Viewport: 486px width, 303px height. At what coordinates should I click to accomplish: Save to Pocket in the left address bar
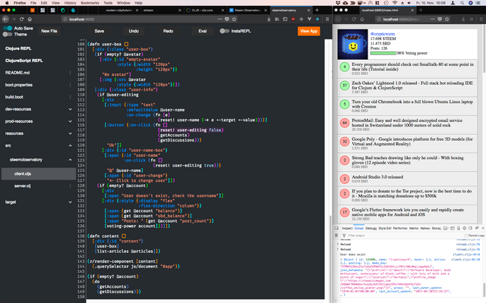(x=227, y=19)
